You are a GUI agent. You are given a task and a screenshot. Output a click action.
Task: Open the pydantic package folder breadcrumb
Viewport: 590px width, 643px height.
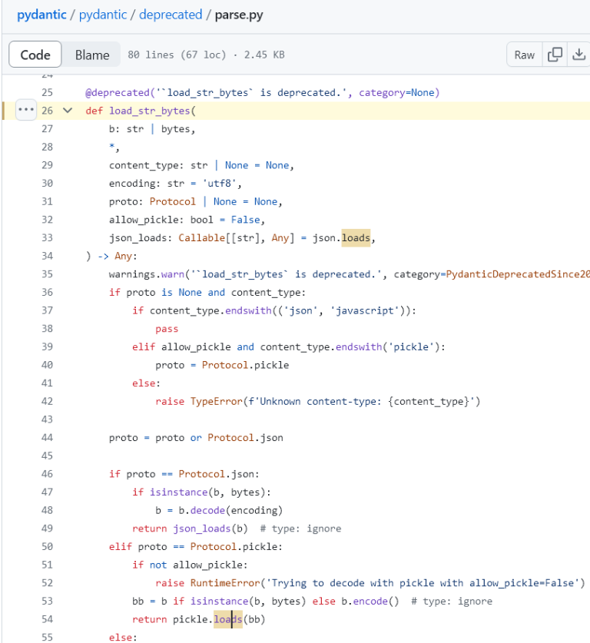(102, 15)
